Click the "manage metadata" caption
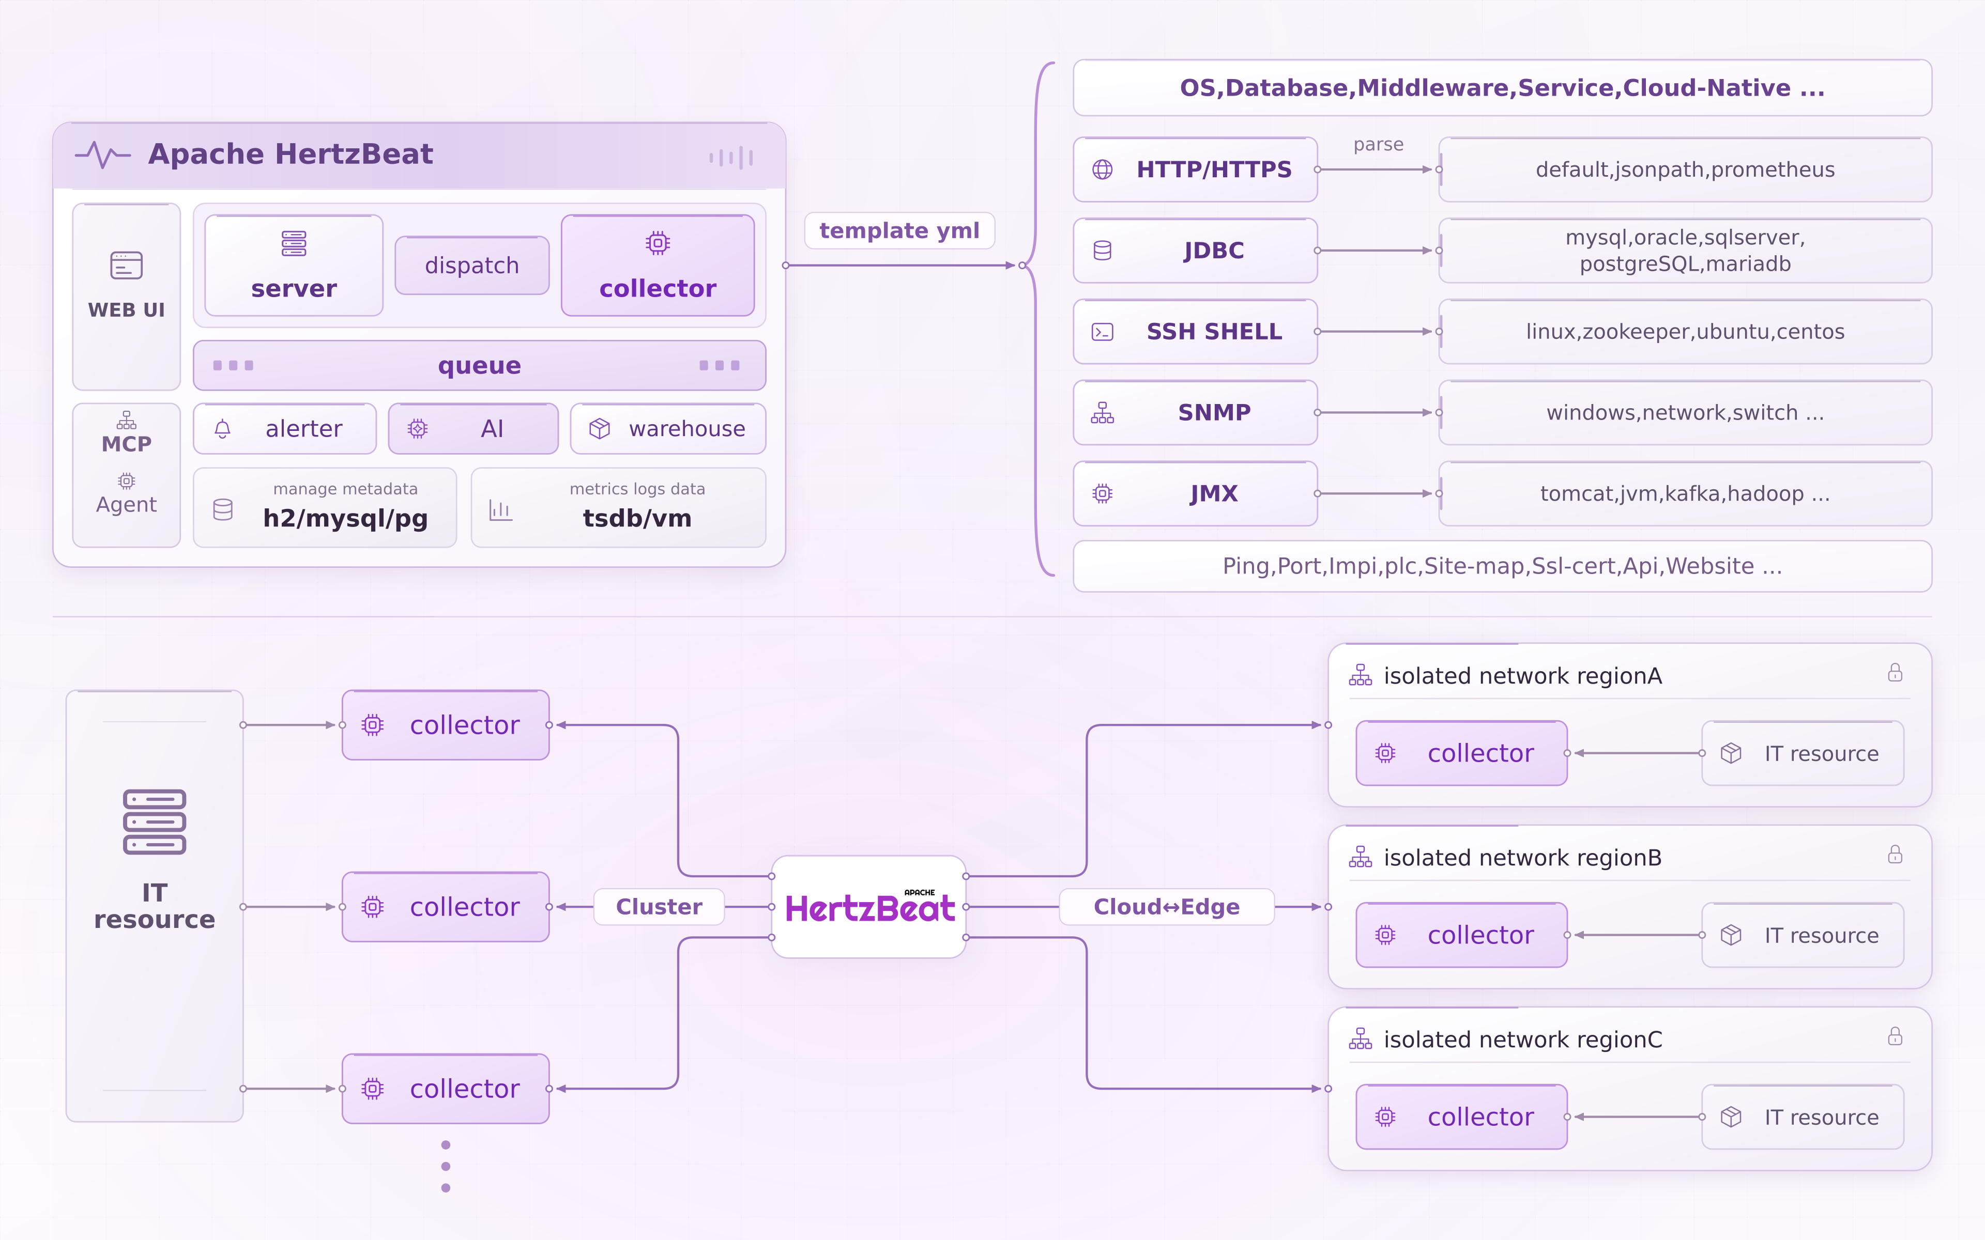Screen dimensions: 1985x1240 [x=345, y=489]
